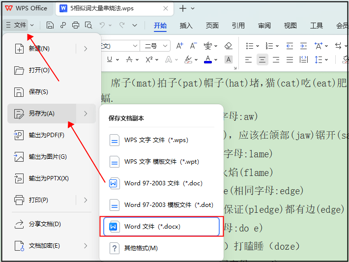The width and height of the screenshot is (349, 262).
Task: Click the export to PDF quick toolbar icon
Action: (x=63, y=25)
